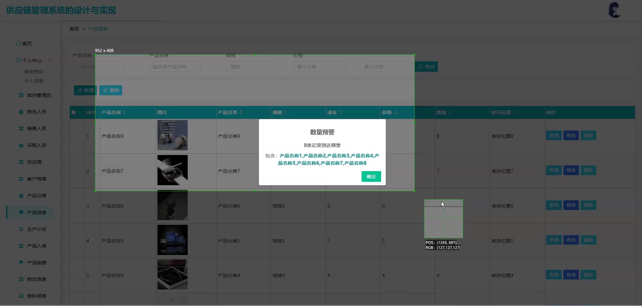Viewport: 642px width, 306px height.
Task: Click the 查询 search button
Action: point(426,67)
